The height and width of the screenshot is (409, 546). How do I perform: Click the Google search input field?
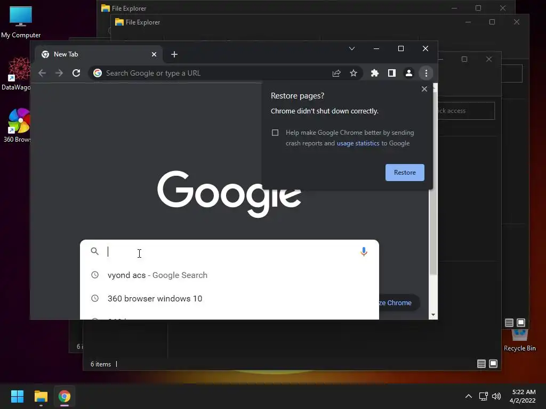point(230,251)
